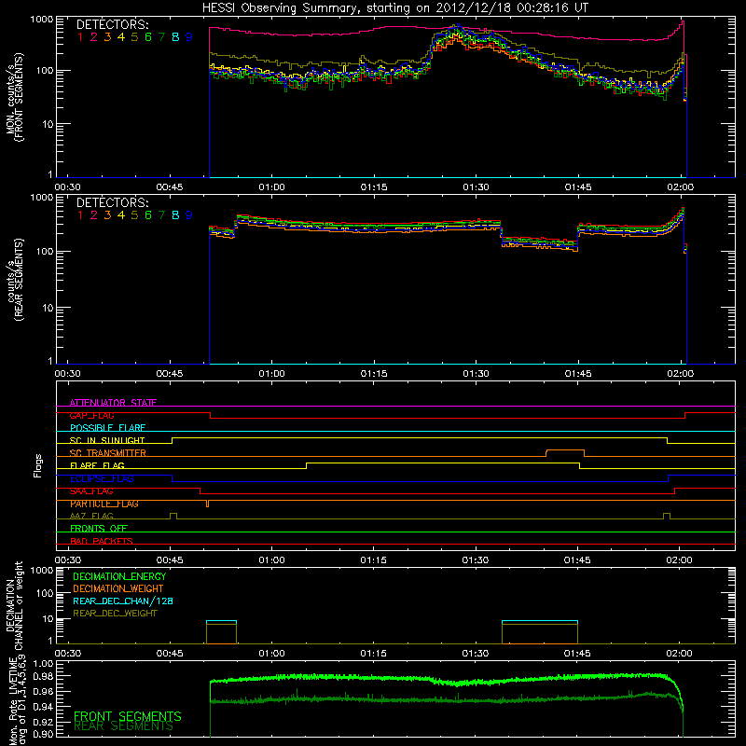
Task: Click the DECIMATION_ENERGY legend entry
Action: click(x=119, y=576)
